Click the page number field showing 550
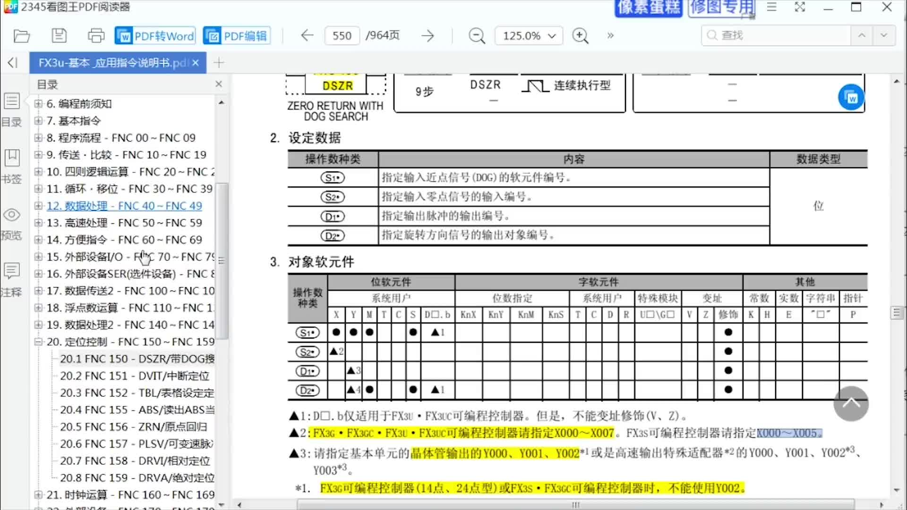This screenshot has width=907, height=510. click(x=342, y=36)
